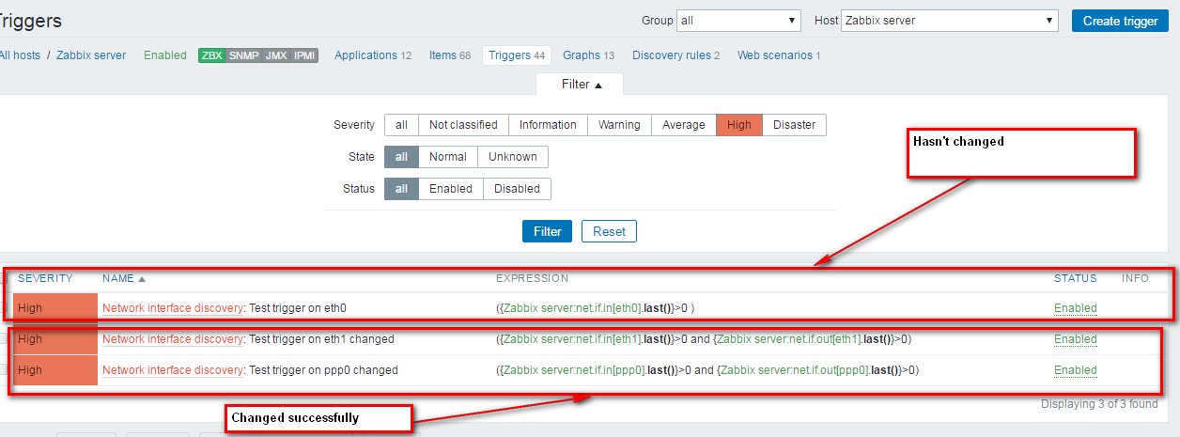Sort table by Name column

pyautogui.click(x=124, y=279)
